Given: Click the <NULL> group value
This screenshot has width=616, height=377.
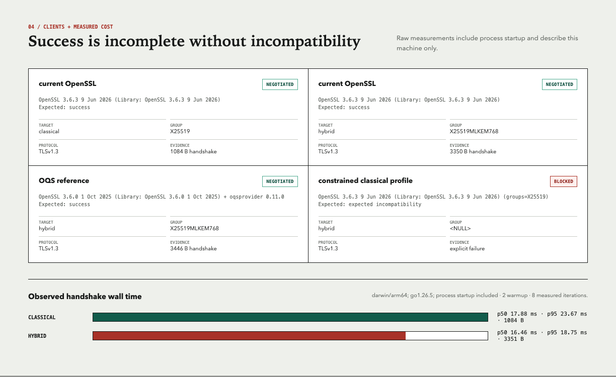Looking at the screenshot, I should [460, 228].
